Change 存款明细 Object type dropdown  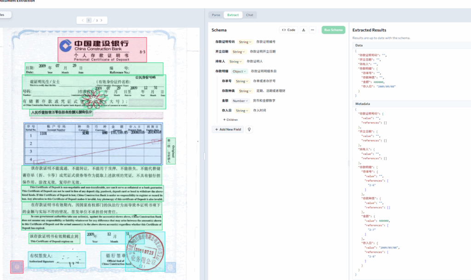coord(239,71)
